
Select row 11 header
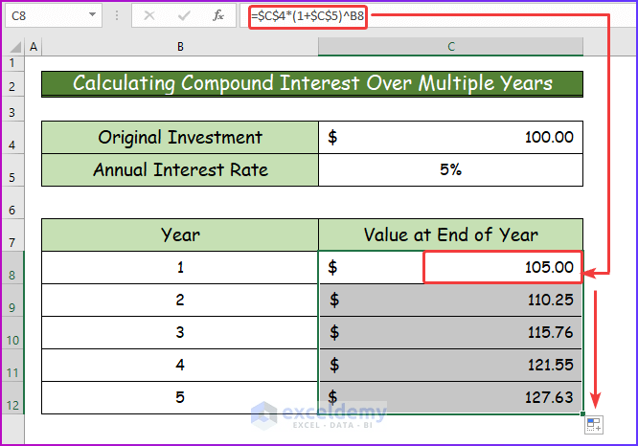point(12,365)
